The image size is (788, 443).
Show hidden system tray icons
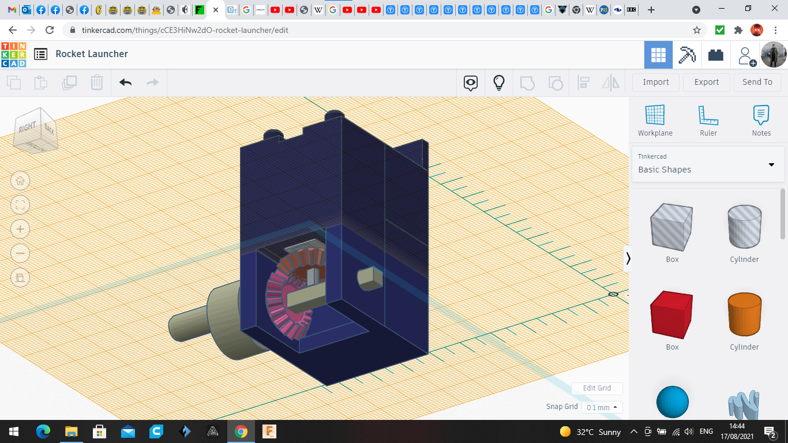633,431
